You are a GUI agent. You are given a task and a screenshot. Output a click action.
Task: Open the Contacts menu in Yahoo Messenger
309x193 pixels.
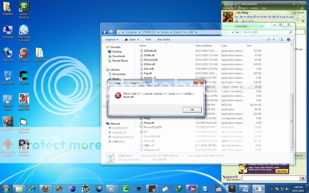[x=242, y=8]
